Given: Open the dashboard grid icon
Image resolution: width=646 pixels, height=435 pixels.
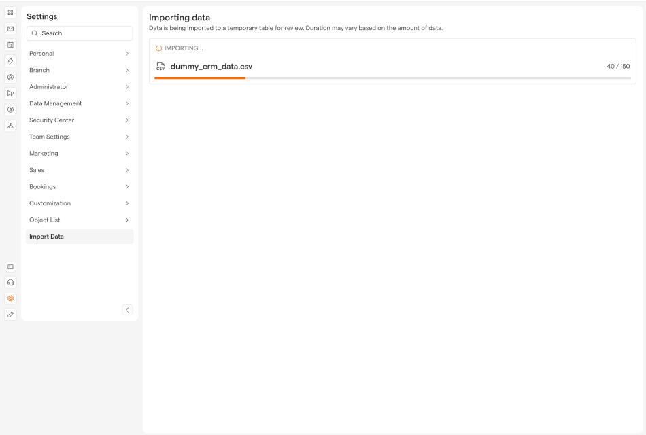Looking at the screenshot, I should (x=10, y=12).
